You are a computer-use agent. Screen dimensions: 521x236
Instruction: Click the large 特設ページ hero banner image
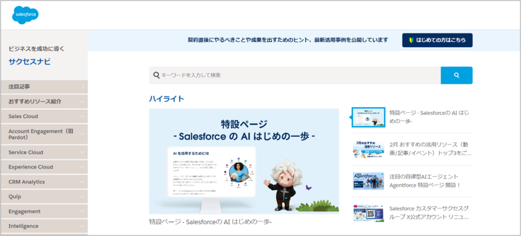[x=244, y=161]
